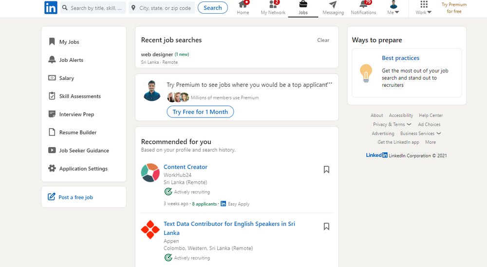Click the Help Center footer link
This screenshot has width=487, height=267.
(431, 115)
